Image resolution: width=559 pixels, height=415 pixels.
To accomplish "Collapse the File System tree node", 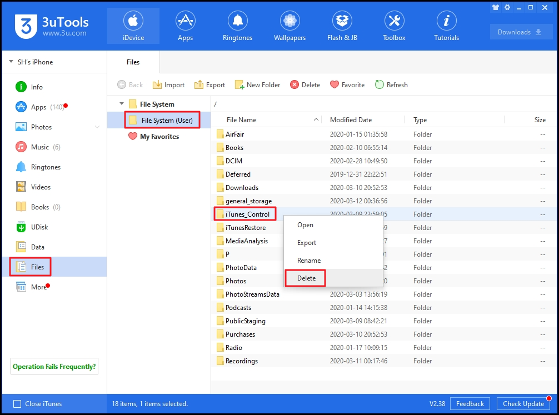I will pyautogui.click(x=122, y=104).
